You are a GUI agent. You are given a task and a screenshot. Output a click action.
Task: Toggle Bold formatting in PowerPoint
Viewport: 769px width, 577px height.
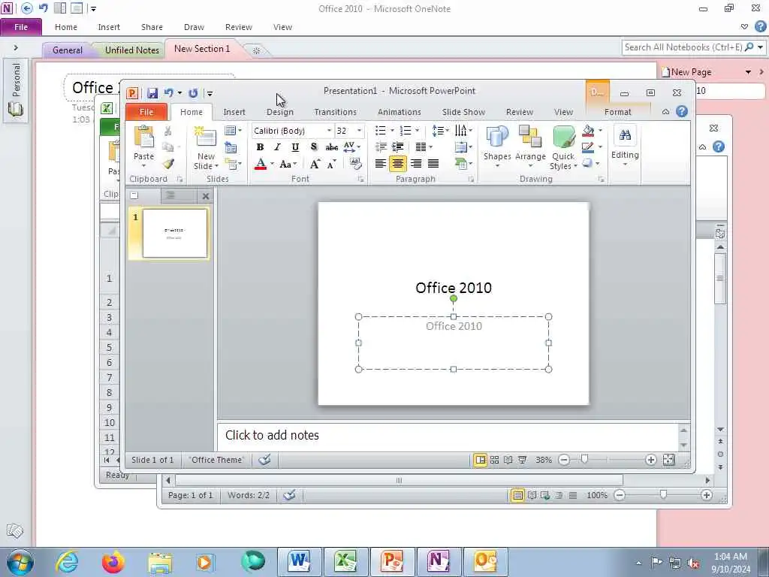pyautogui.click(x=260, y=147)
